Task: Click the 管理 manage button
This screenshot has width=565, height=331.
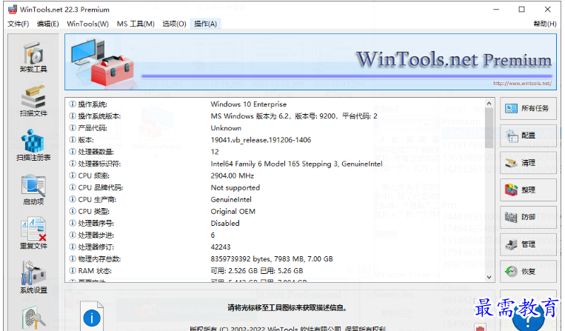Action: click(x=528, y=244)
